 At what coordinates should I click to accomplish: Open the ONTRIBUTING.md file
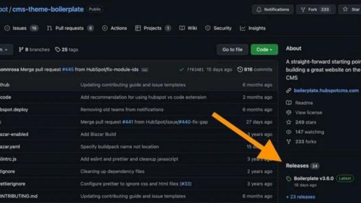click(19, 196)
